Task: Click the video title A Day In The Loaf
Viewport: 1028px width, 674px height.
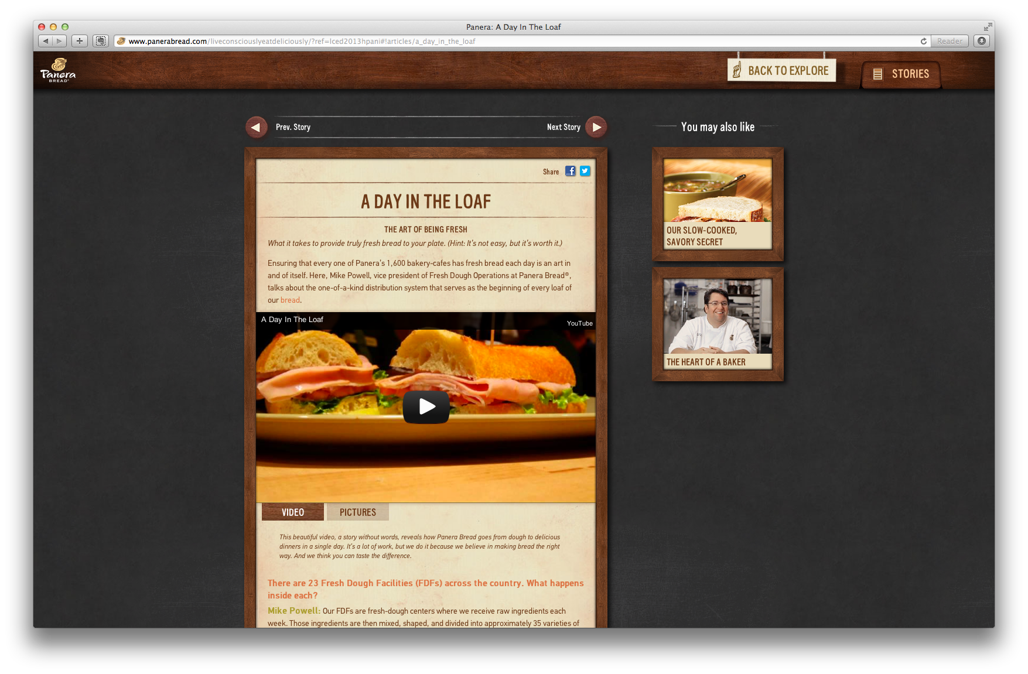Action: pos(292,319)
